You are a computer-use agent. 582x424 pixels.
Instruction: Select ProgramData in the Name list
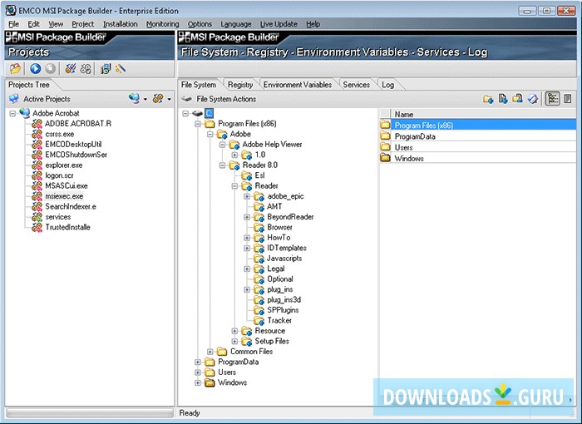point(478,136)
